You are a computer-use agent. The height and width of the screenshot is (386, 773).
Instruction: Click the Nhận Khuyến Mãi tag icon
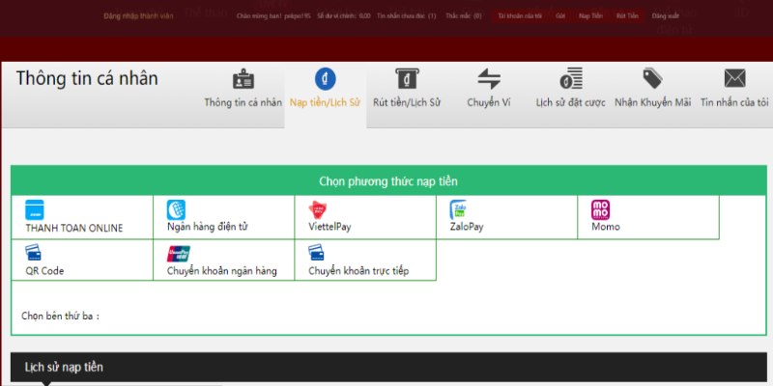point(652,79)
